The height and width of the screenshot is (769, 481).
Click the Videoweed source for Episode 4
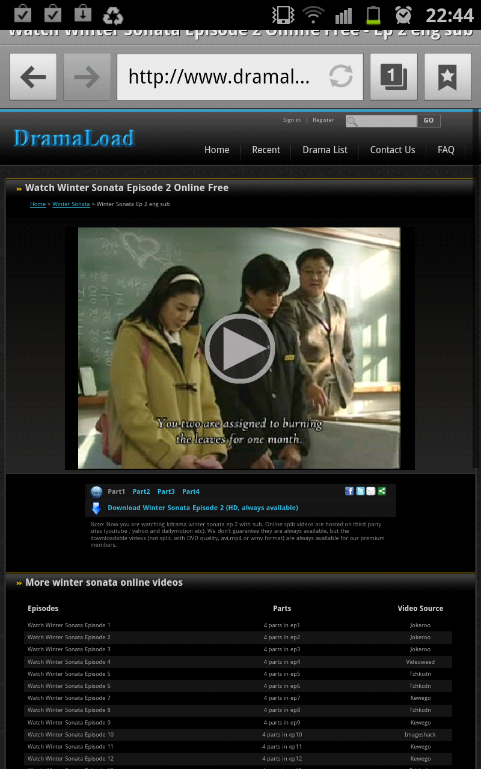pos(420,662)
